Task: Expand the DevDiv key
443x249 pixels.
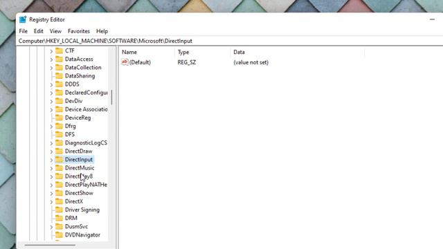Action: 51,102
